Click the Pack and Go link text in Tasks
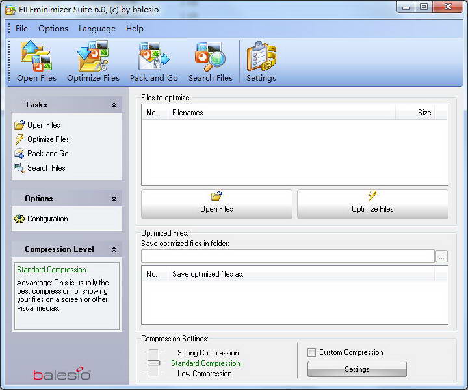 (47, 154)
